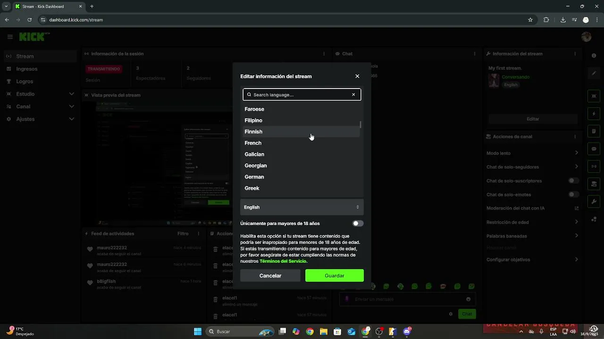Click the Chat send button
Image resolution: width=604 pixels, height=339 pixels.
pyautogui.click(x=467, y=314)
